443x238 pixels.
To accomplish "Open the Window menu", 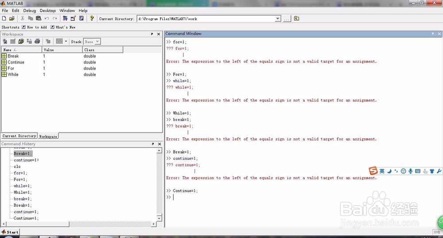I will pos(67,11).
